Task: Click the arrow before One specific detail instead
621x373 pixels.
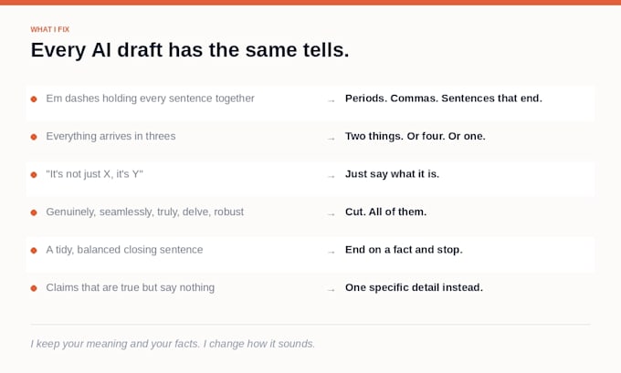Action: (x=332, y=290)
